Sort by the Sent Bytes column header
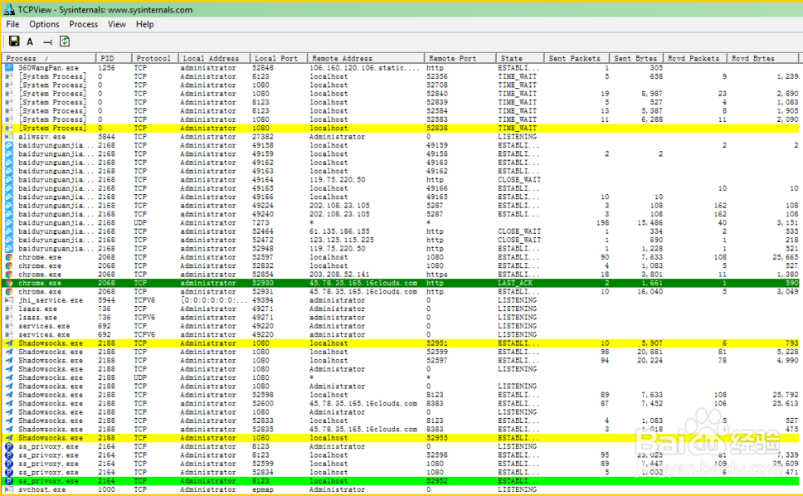Image resolution: width=803 pixels, height=496 pixels. pos(636,58)
